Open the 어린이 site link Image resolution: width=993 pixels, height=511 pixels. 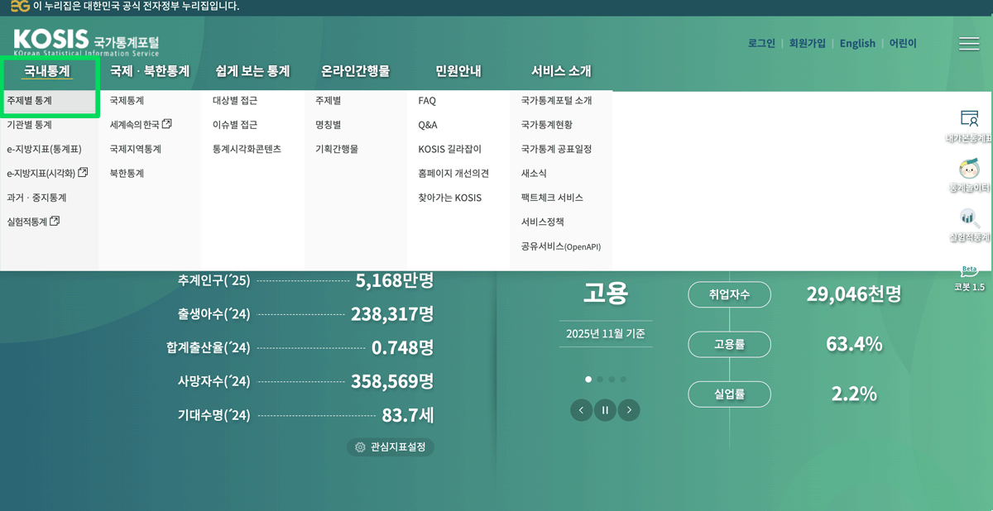903,44
